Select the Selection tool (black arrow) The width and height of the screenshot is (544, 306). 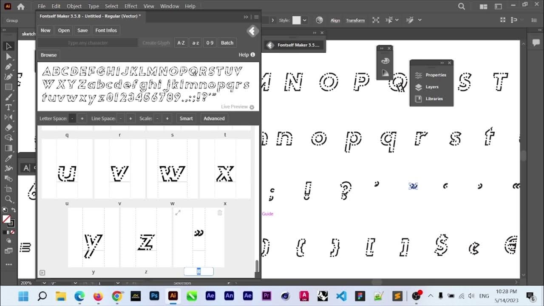pyautogui.click(x=8, y=46)
